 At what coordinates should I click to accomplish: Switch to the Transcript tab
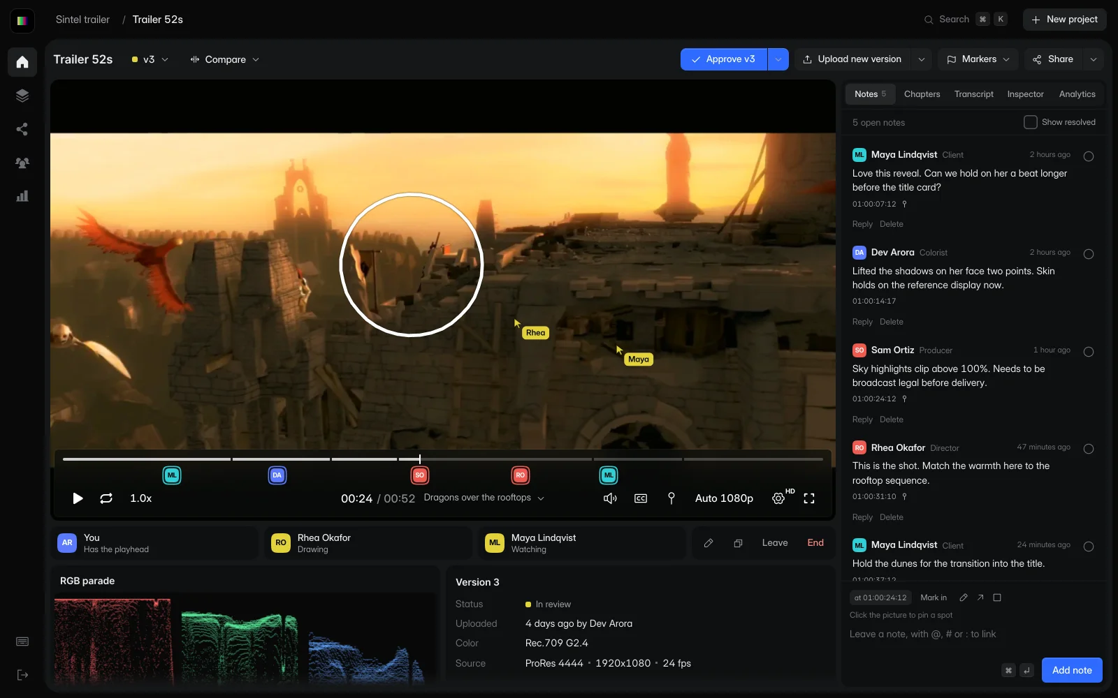pyautogui.click(x=973, y=94)
